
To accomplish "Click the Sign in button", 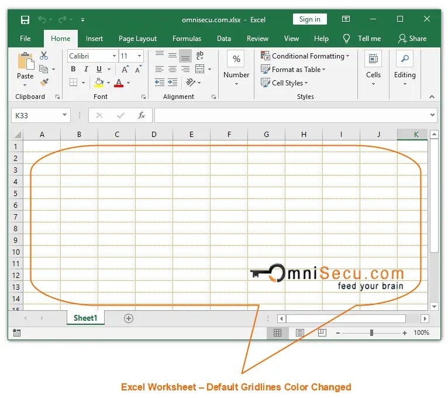I will (309, 19).
